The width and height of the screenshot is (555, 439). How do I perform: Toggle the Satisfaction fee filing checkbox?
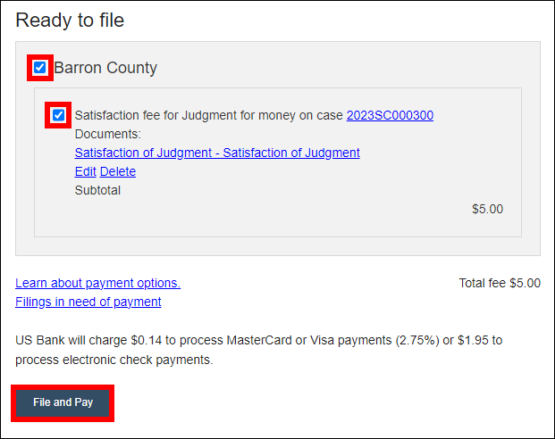click(x=59, y=115)
